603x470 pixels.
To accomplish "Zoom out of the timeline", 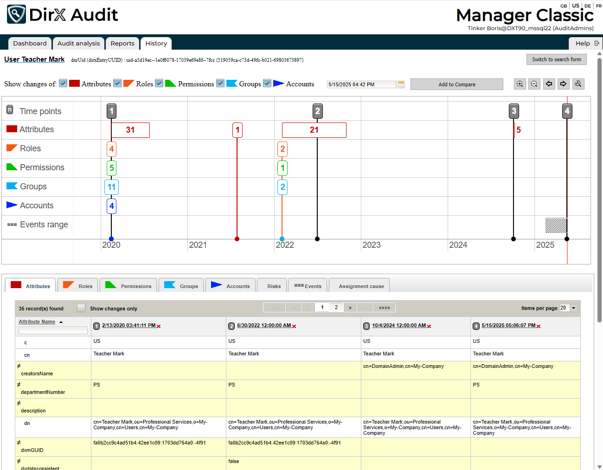I will tap(534, 84).
